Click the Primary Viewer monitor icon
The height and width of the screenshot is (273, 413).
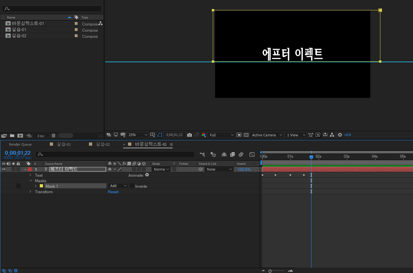tap(116, 135)
